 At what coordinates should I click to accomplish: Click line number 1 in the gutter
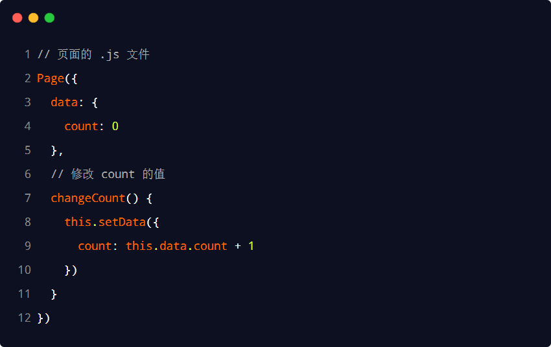(27, 54)
